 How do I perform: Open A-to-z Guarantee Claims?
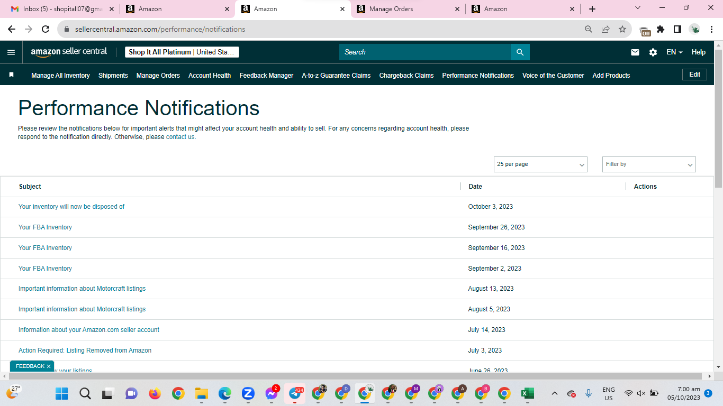[336, 76]
